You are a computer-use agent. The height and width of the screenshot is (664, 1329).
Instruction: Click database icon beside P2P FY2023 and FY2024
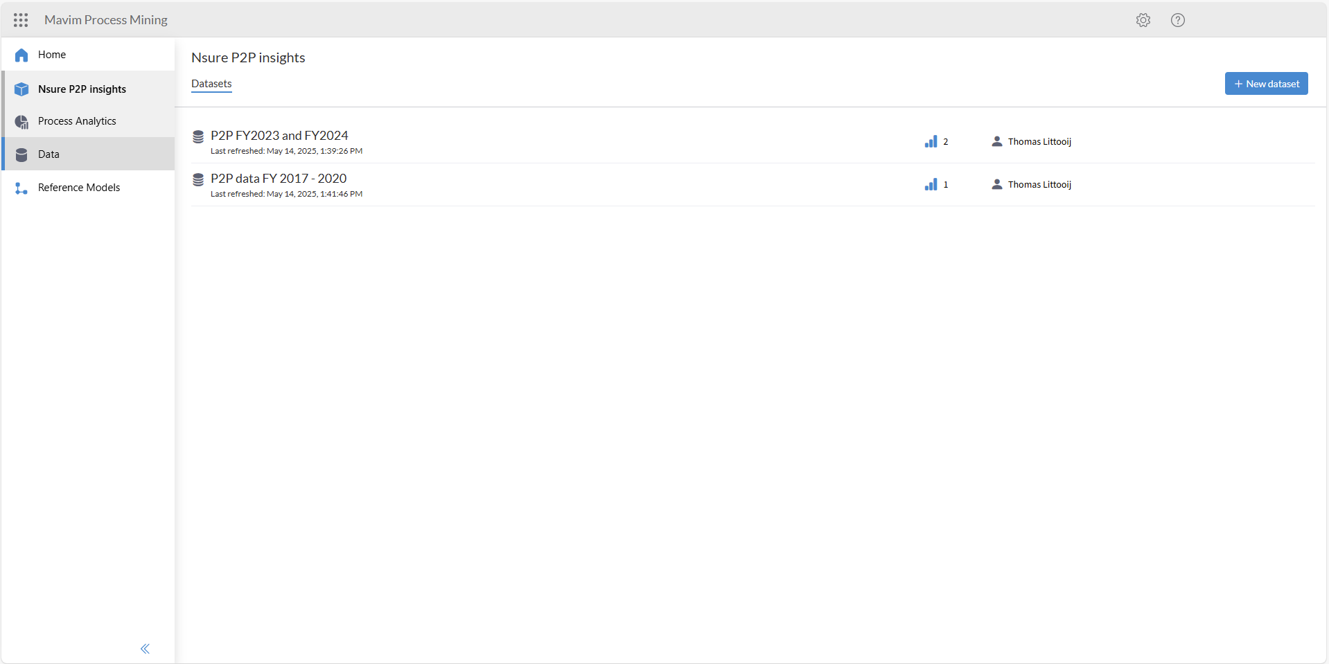198,136
